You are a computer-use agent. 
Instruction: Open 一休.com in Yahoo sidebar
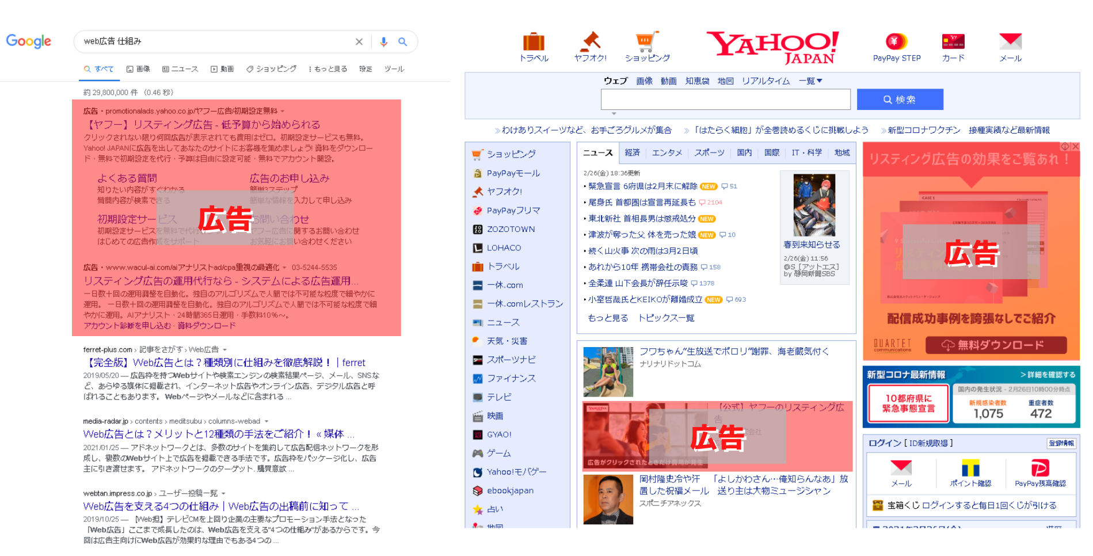point(505,285)
